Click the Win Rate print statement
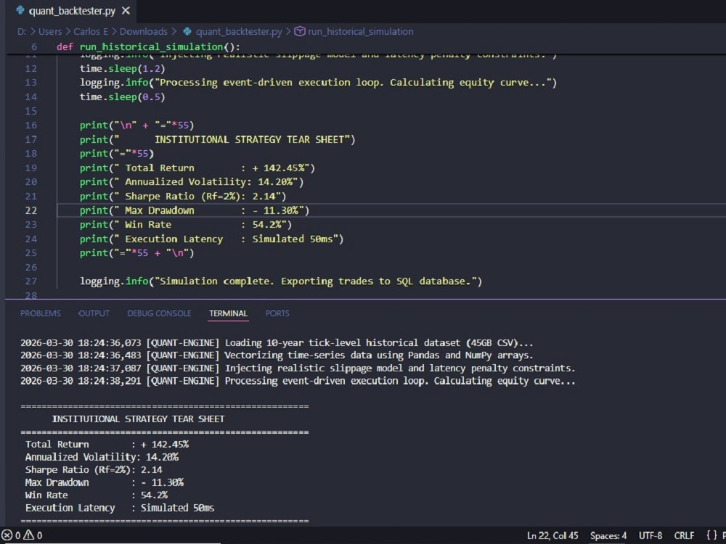The height and width of the screenshot is (544, 726). (186, 225)
